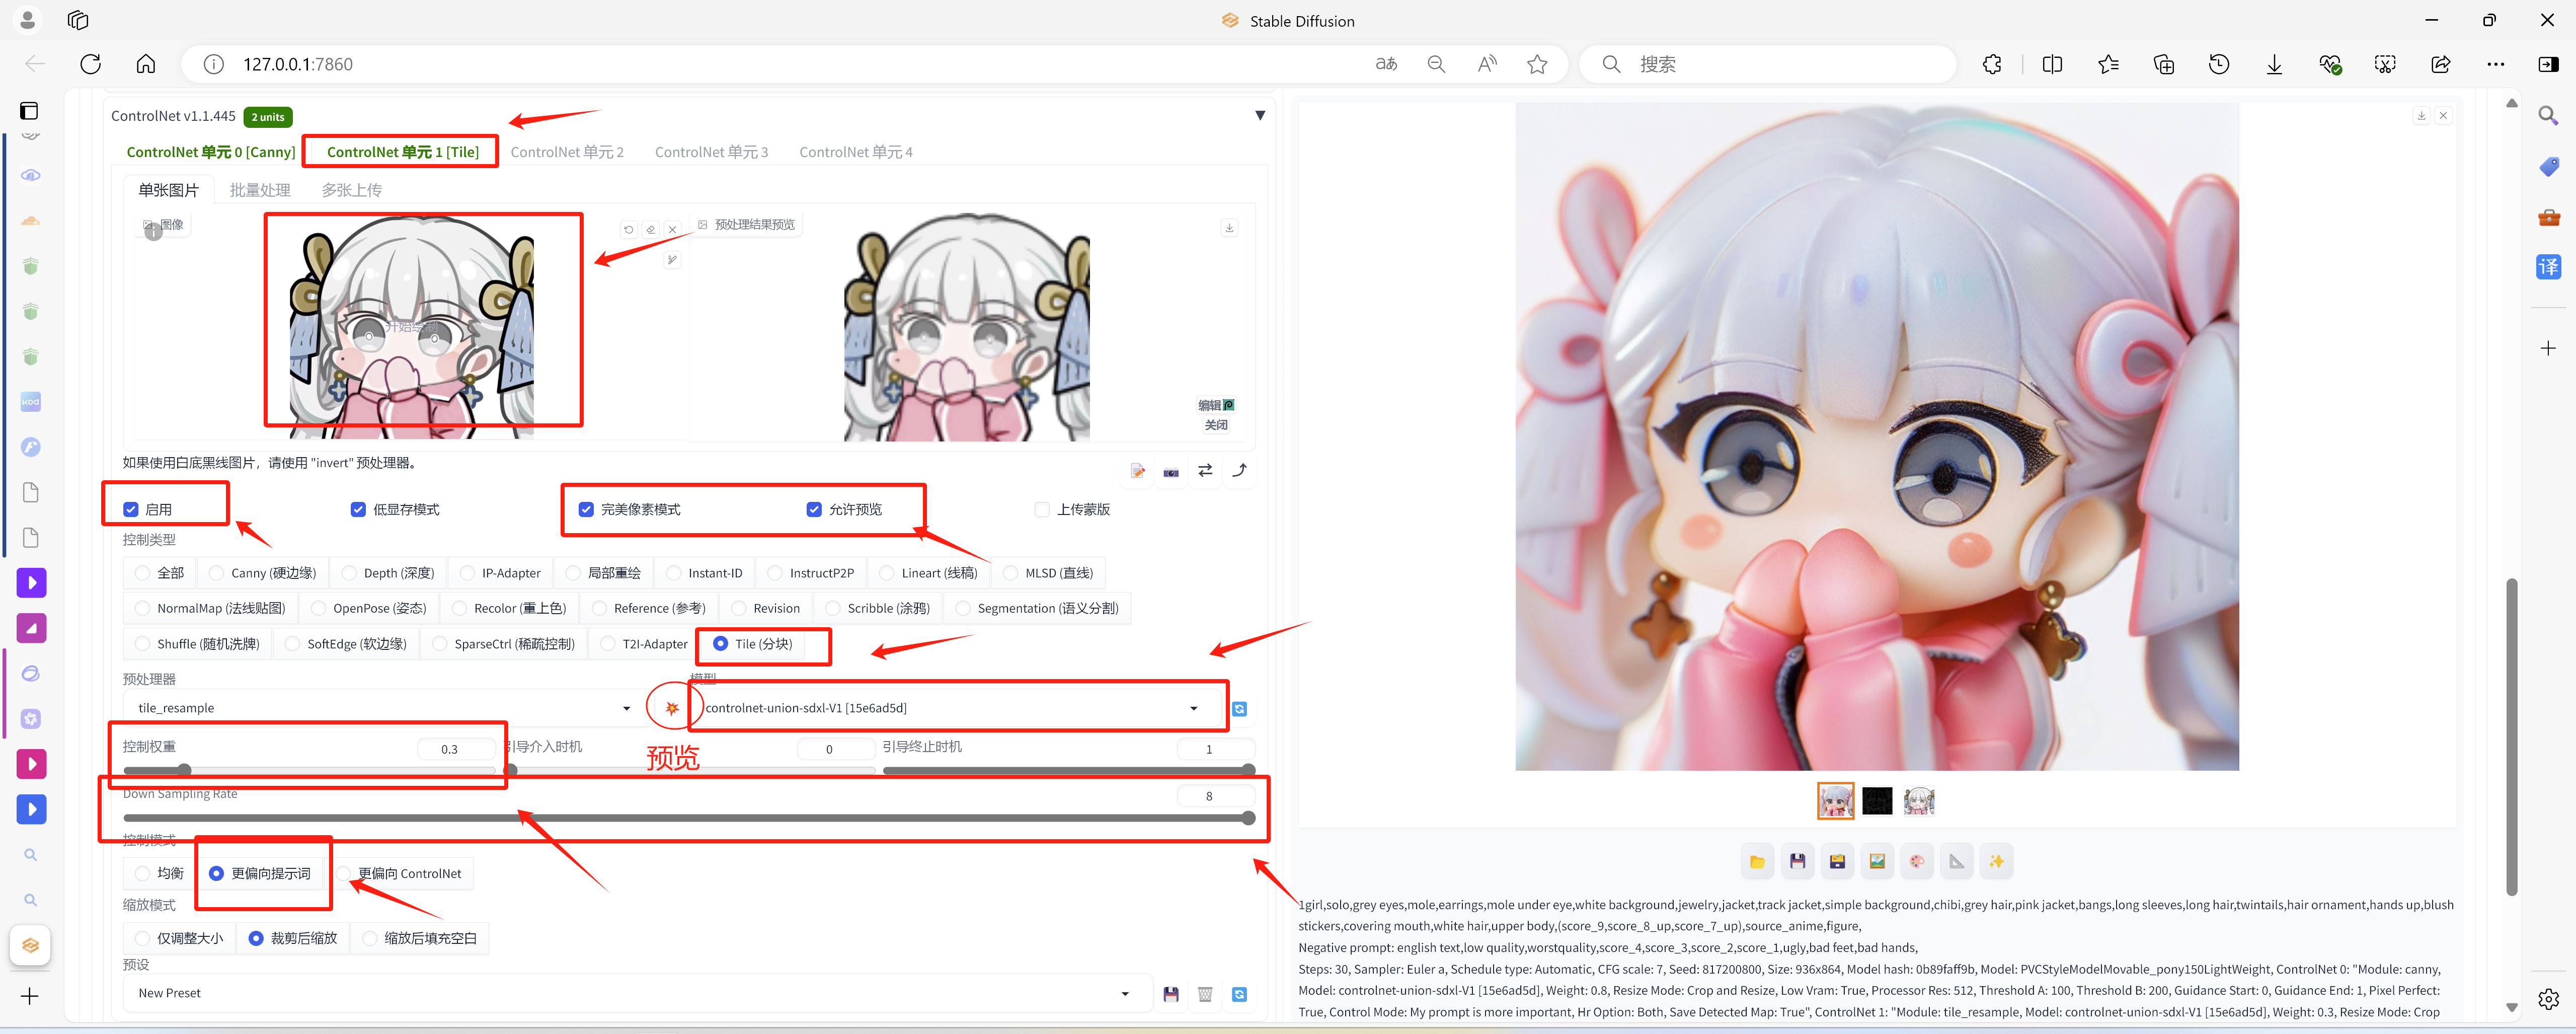Click the zip archive box icon
The height and width of the screenshot is (1034, 2576).
[1837, 861]
